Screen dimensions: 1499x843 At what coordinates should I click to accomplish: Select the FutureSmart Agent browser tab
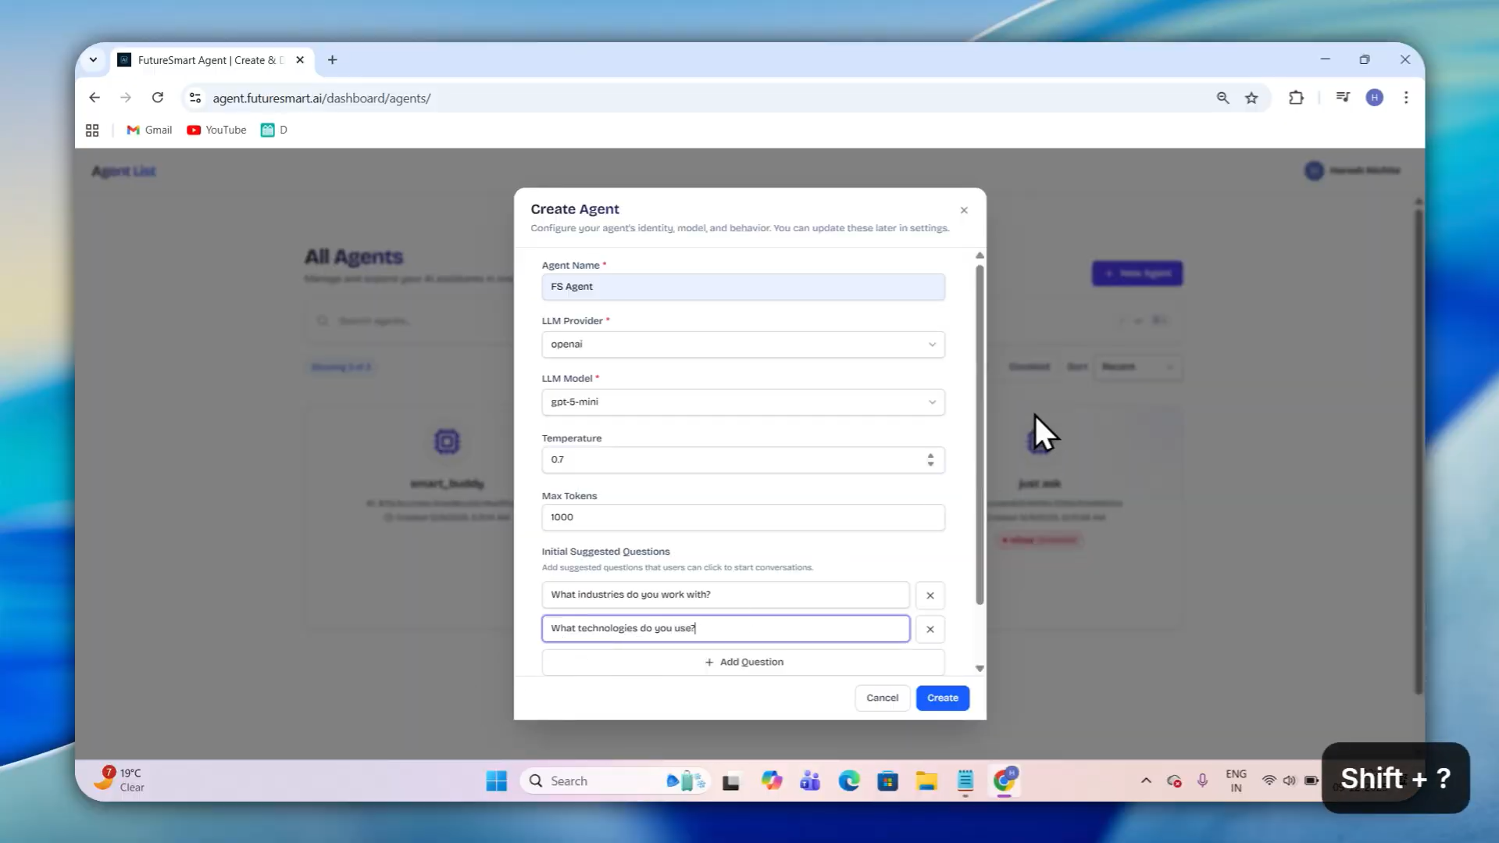click(x=211, y=60)
